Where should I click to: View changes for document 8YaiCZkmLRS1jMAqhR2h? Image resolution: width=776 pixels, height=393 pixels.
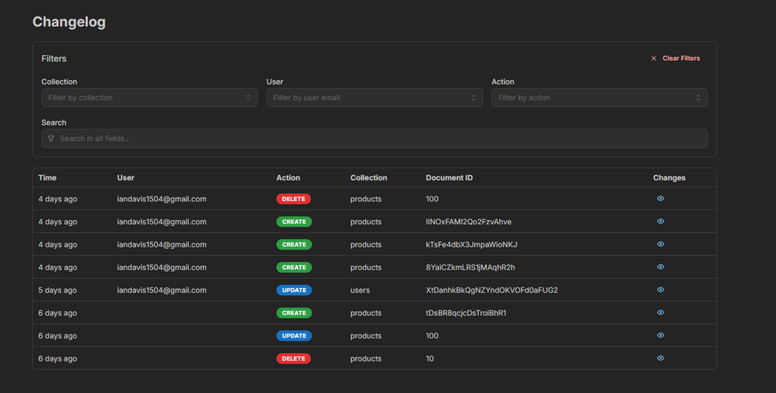point(660,267)
